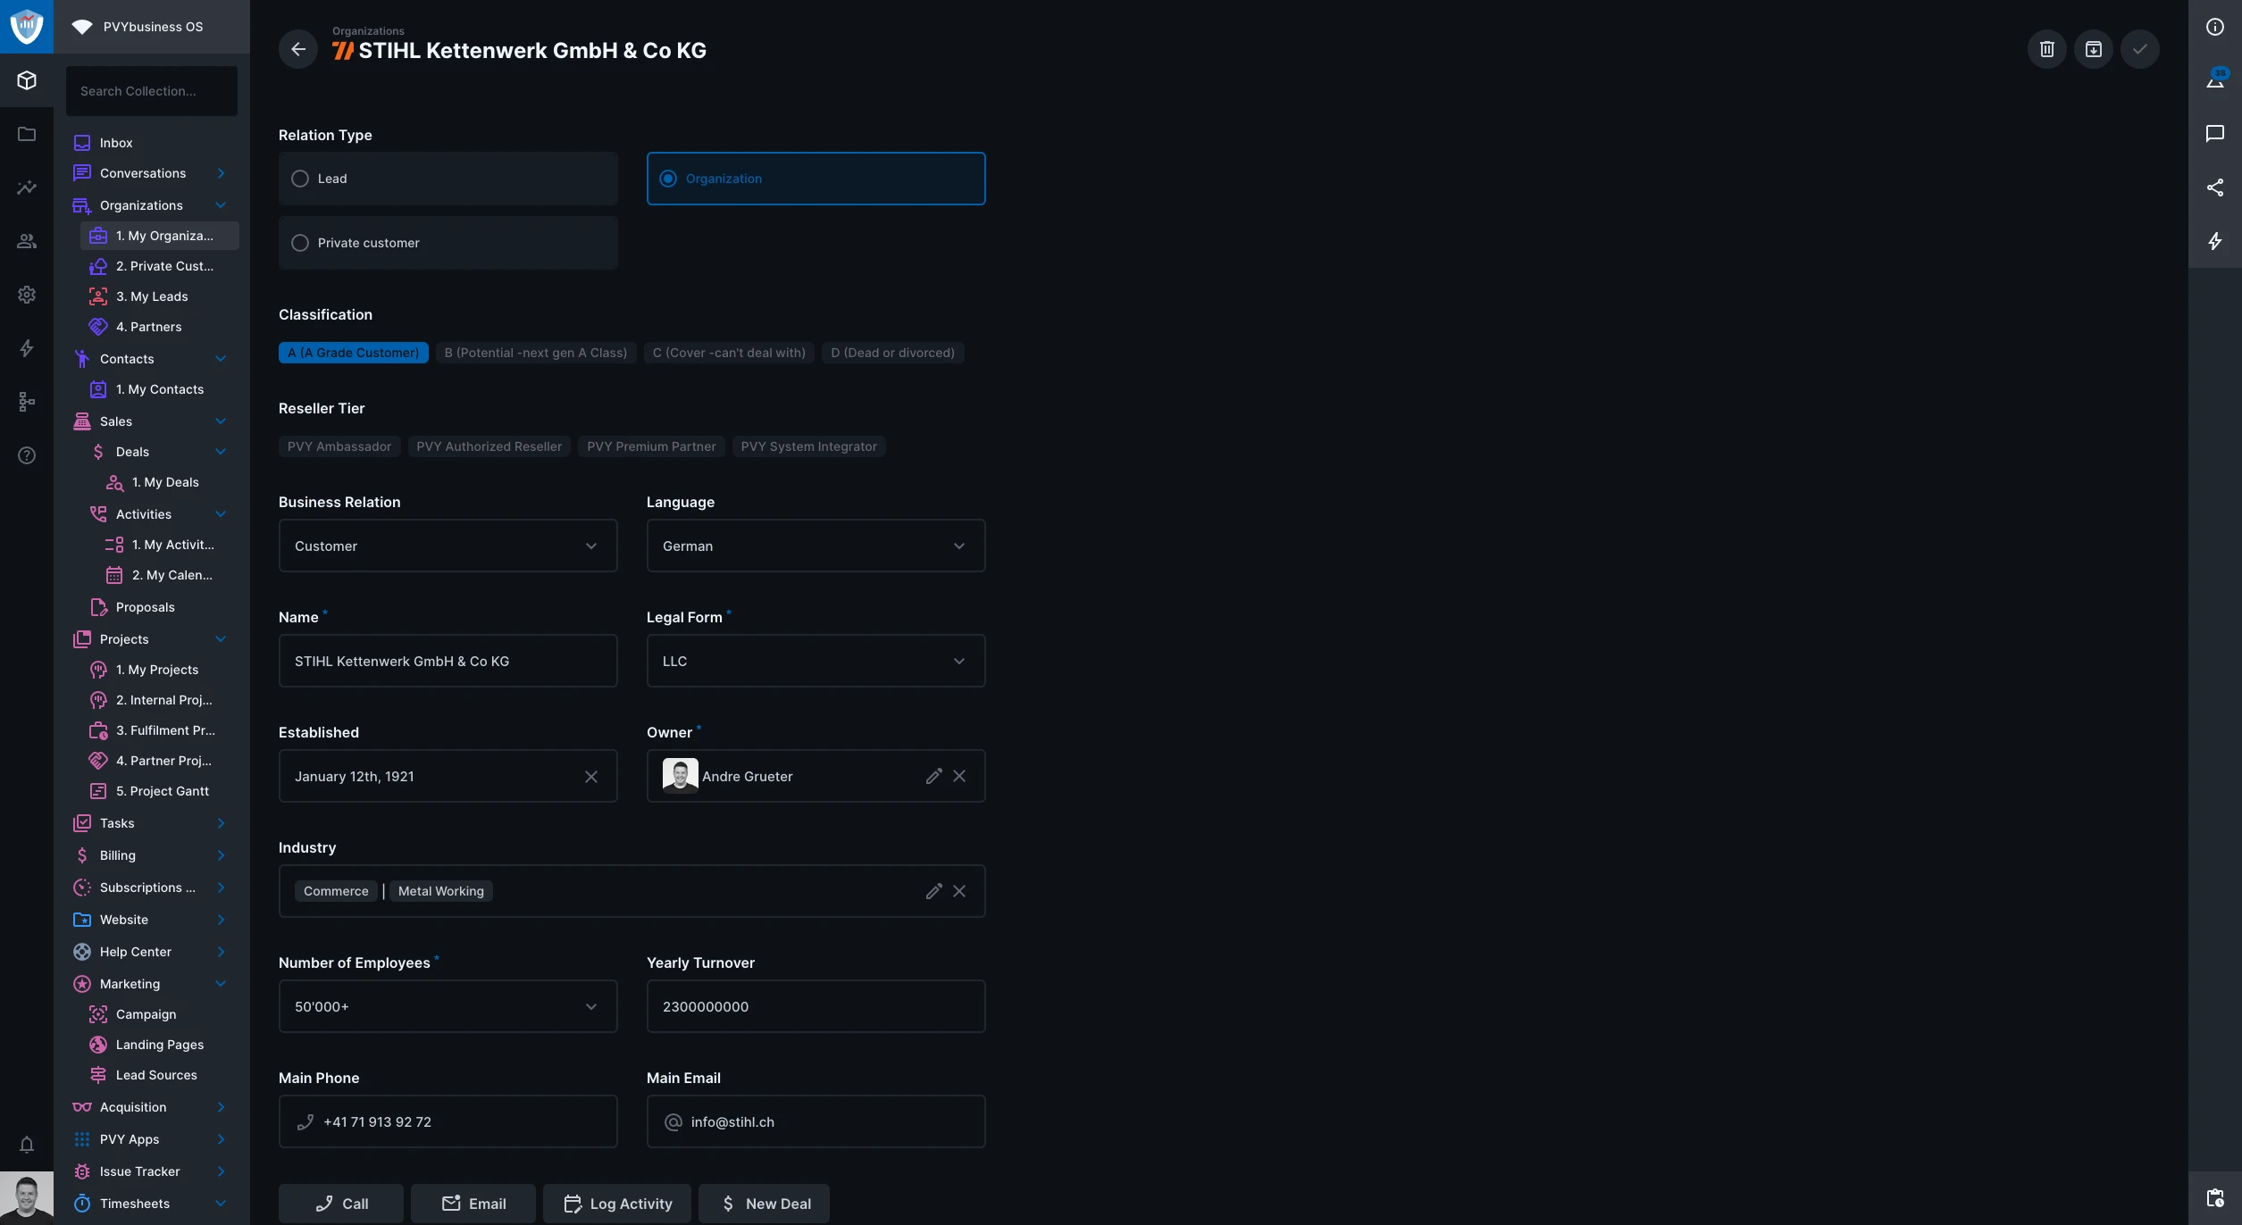The width and height of the screenshot is (2242, 1225).
Task: Toggle C (Cover -can't deal with)
Action: point(729,353)
